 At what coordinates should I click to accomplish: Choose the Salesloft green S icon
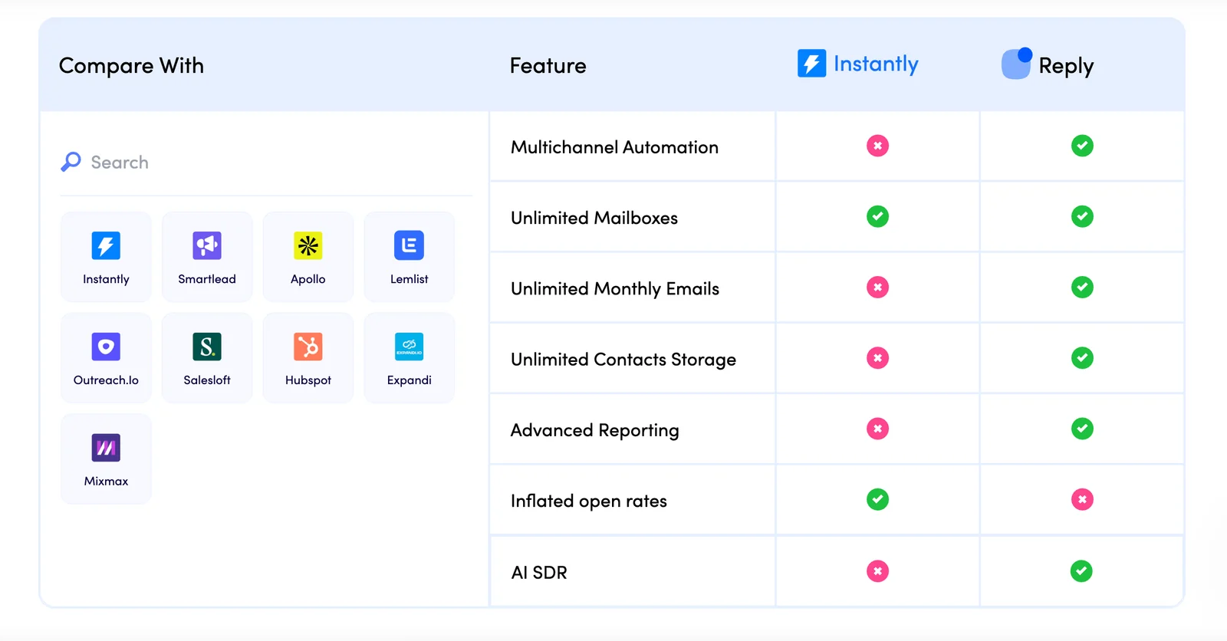pyautogui.click(x=207, y=347)
